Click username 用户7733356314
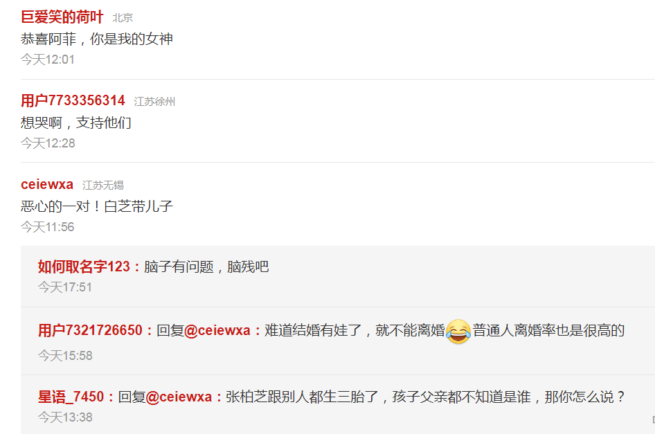 point(73,100)
